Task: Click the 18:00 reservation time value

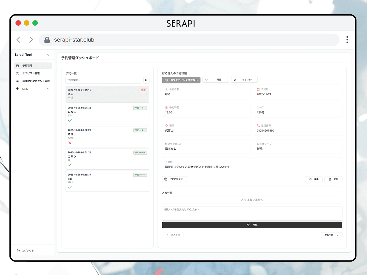Action: (169, 112)
